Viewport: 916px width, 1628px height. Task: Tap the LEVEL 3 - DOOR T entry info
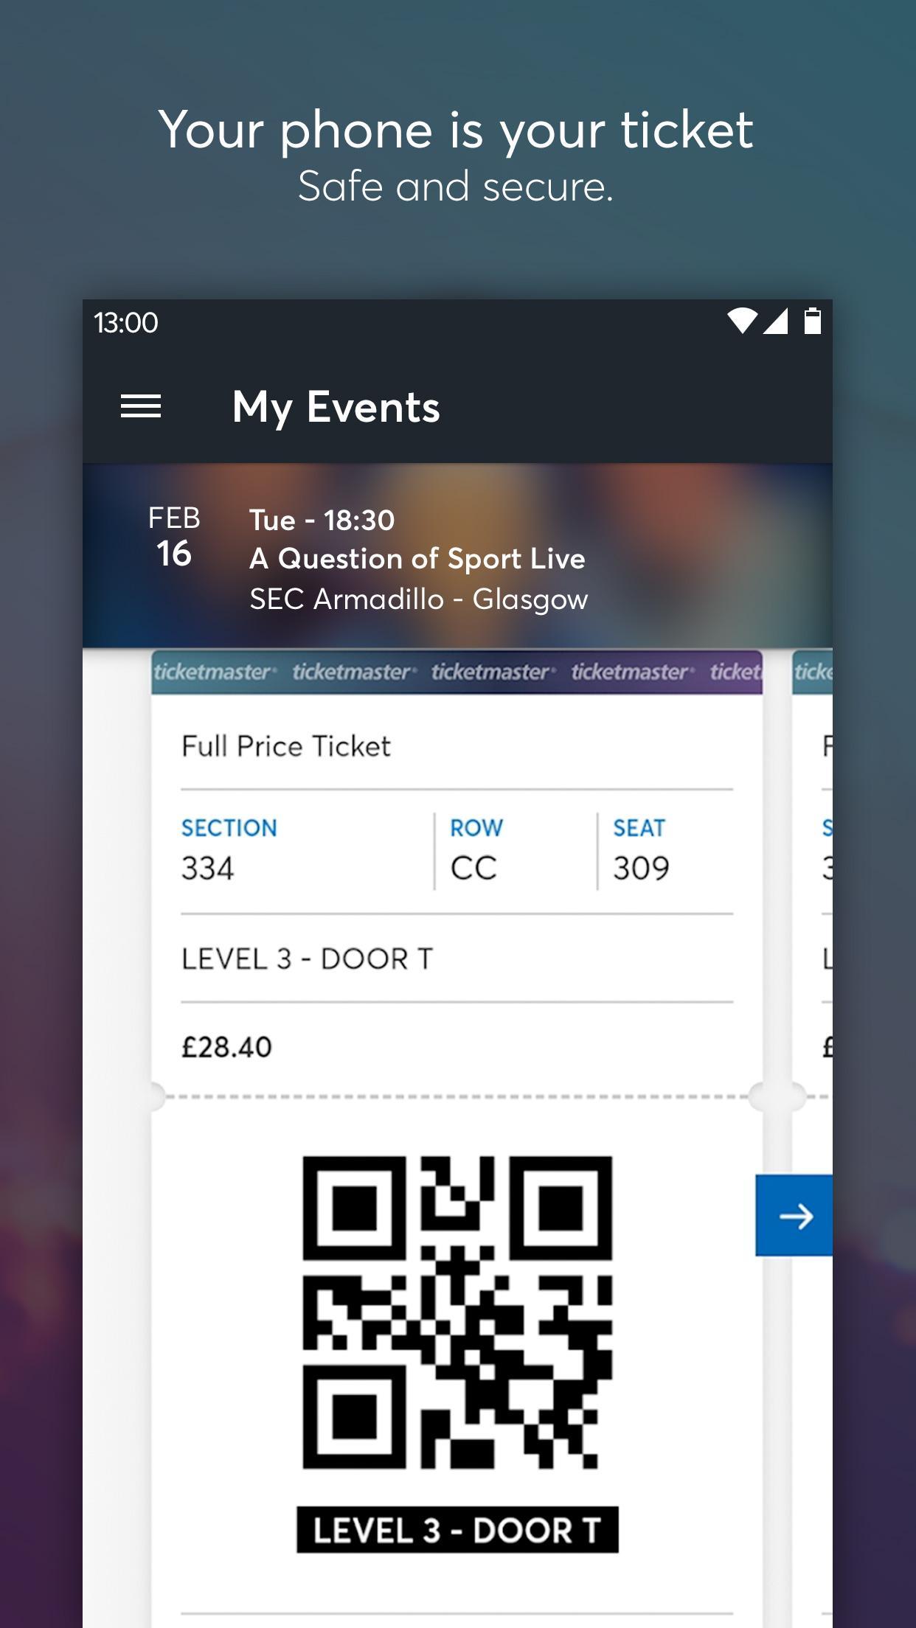pos(308,958)
